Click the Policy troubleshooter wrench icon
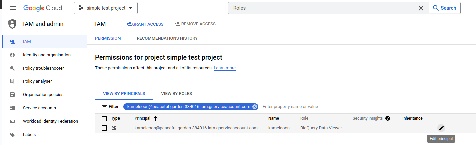Screen dimensions: 476x145 [x=12, y=68]
